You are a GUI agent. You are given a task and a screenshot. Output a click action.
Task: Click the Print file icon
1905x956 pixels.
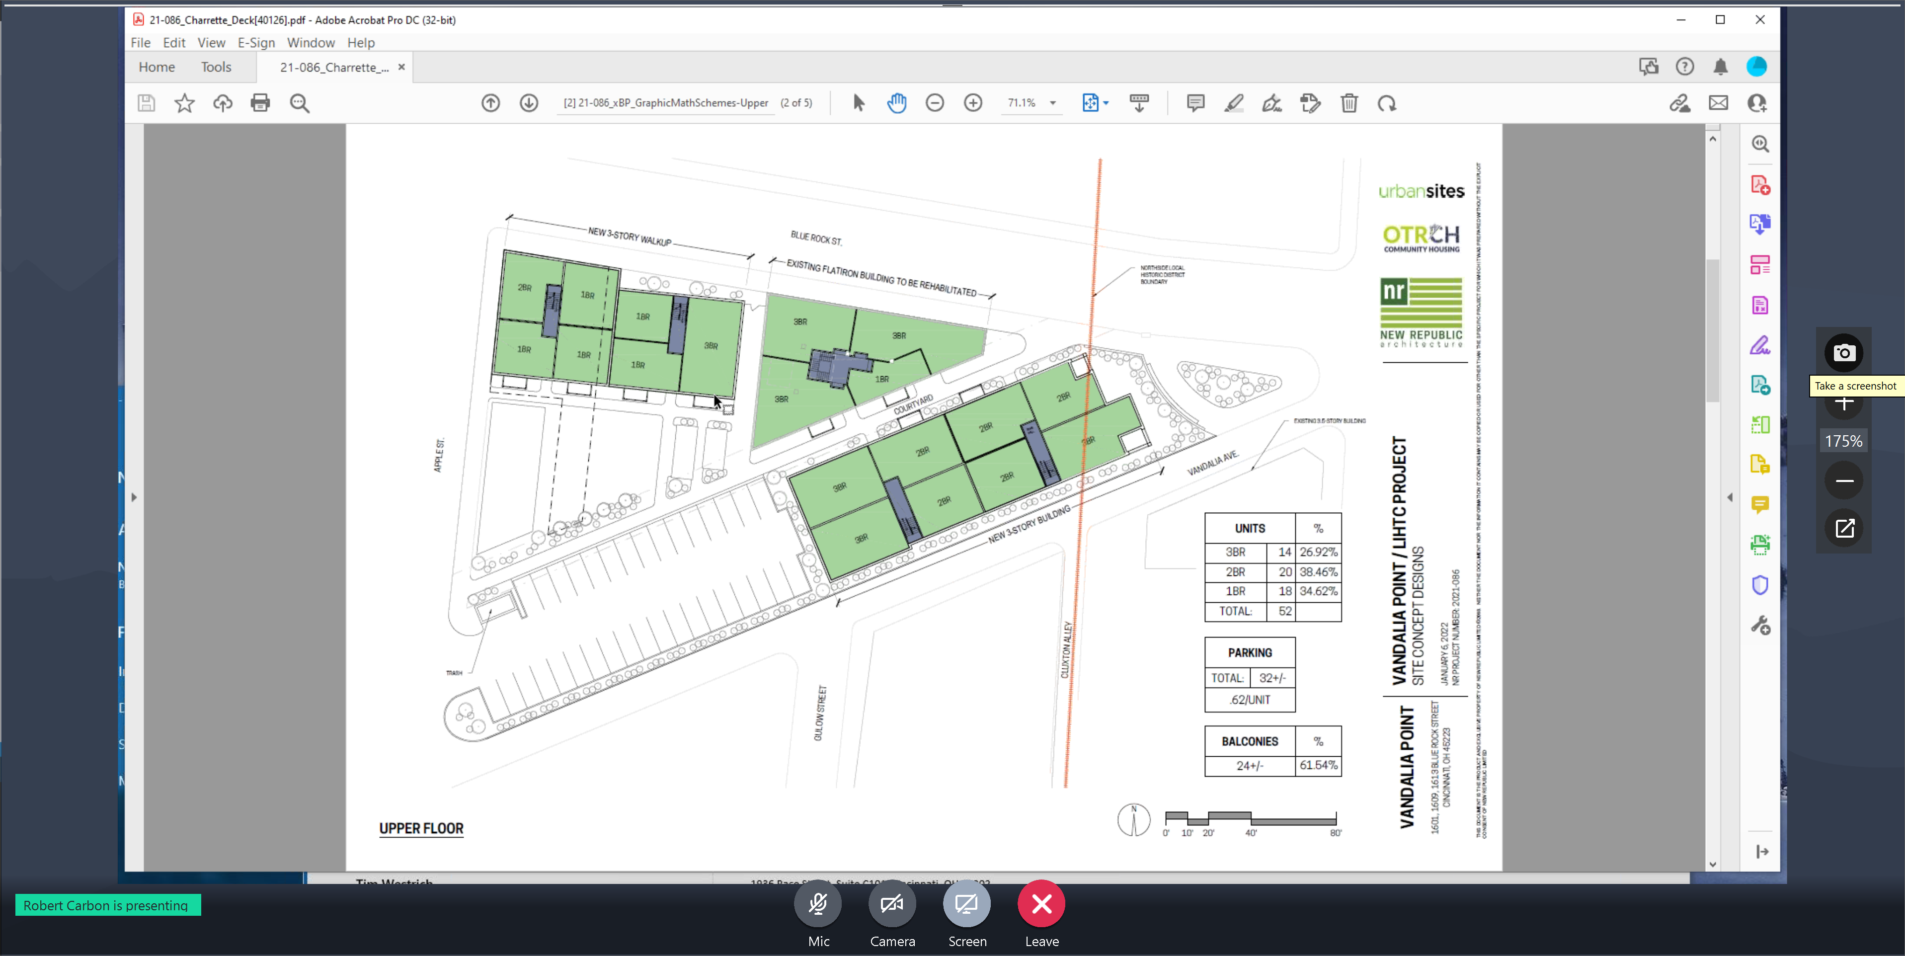click(x=260, y=103)
